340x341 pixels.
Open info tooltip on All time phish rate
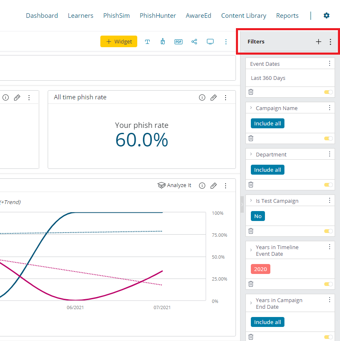pos(202,97)
